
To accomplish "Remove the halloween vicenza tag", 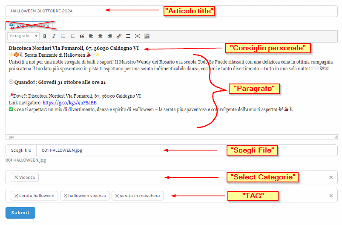I will (65, 196).
